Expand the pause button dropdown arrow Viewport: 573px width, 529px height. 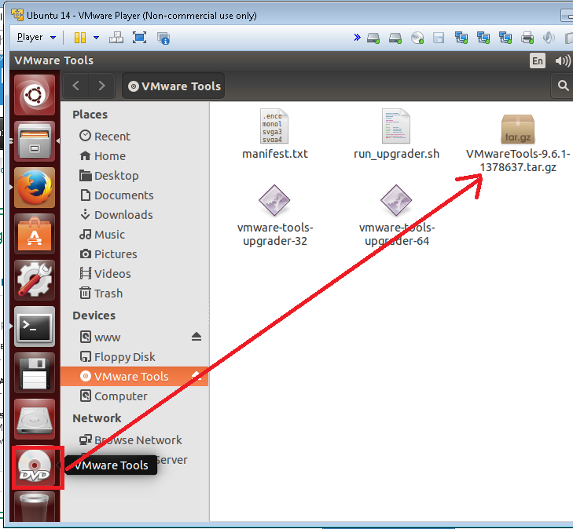[x=96, y=37]
